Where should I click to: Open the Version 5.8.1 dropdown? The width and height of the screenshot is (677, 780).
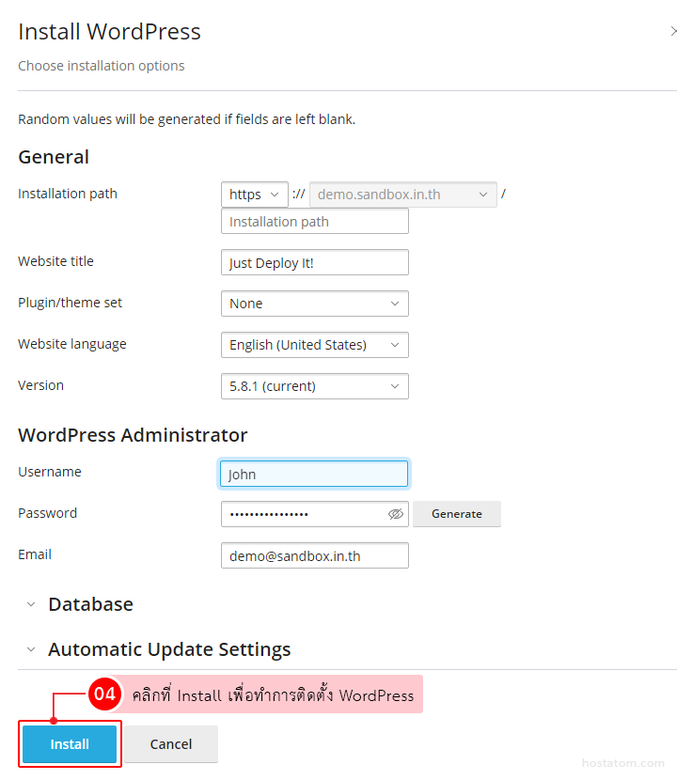click(x=314, y=386)
